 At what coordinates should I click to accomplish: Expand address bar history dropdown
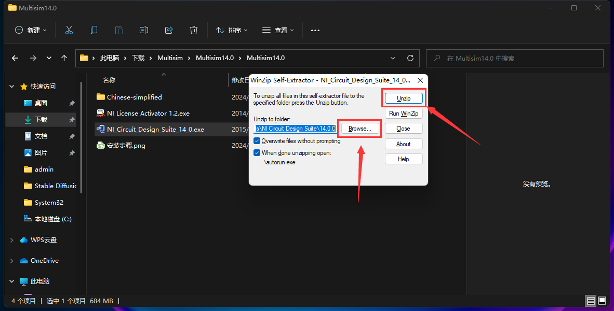[x=393, y=58]
